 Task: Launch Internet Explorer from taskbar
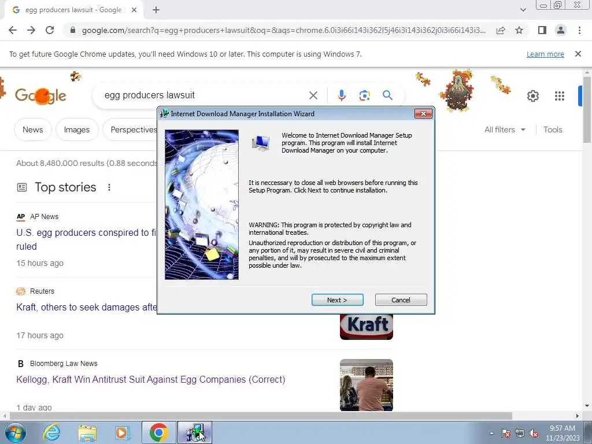point(51,432)
